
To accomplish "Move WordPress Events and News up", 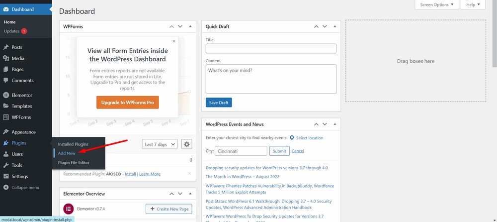I will coord(316,124).
